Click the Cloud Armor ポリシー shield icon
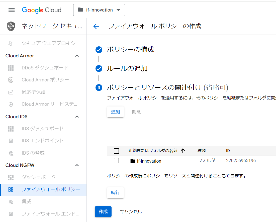This screenshot has width=276, height=222. [11, 80]
